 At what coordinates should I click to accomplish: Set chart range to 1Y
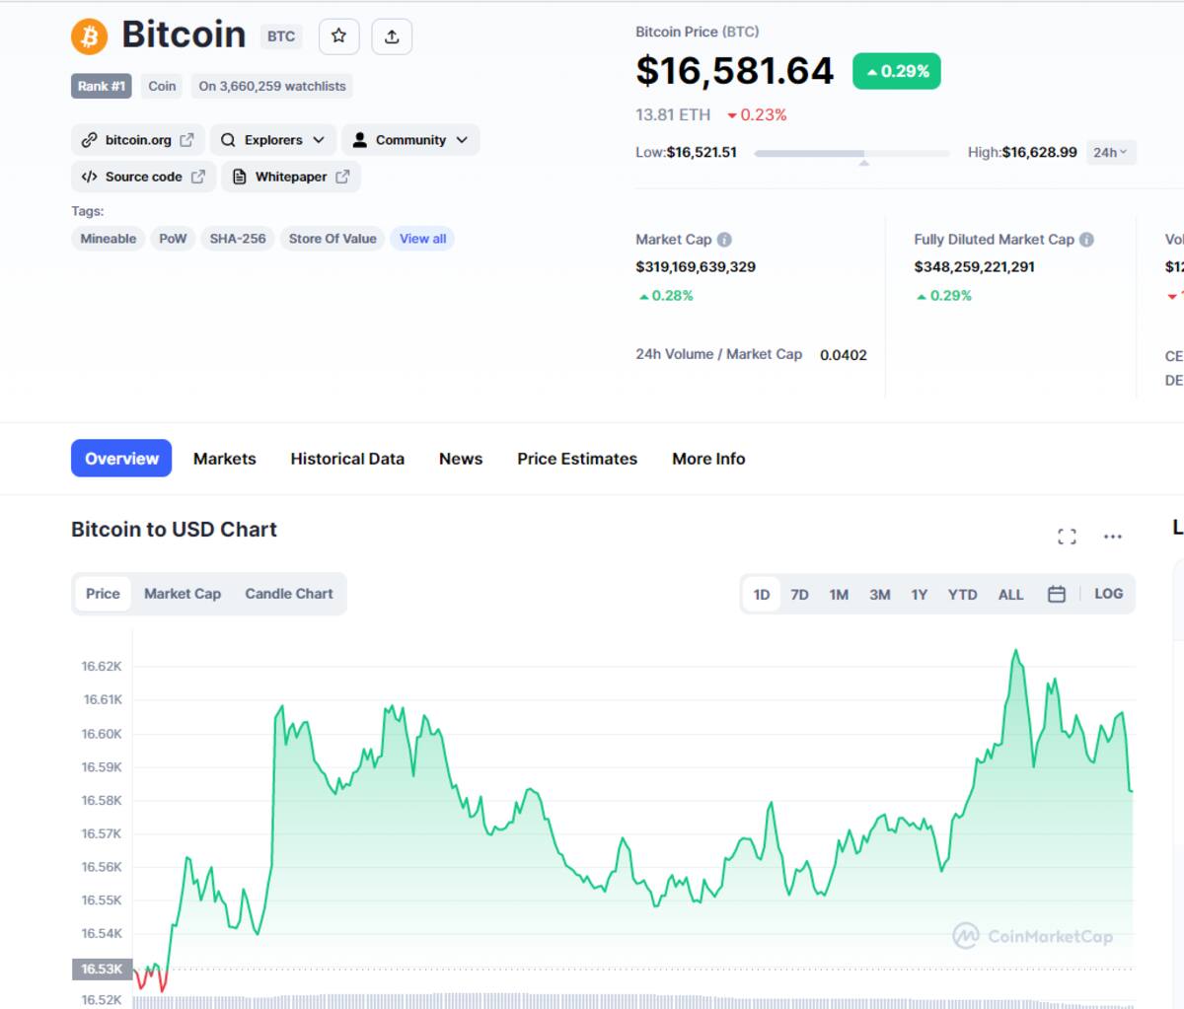tap(920, 595)
